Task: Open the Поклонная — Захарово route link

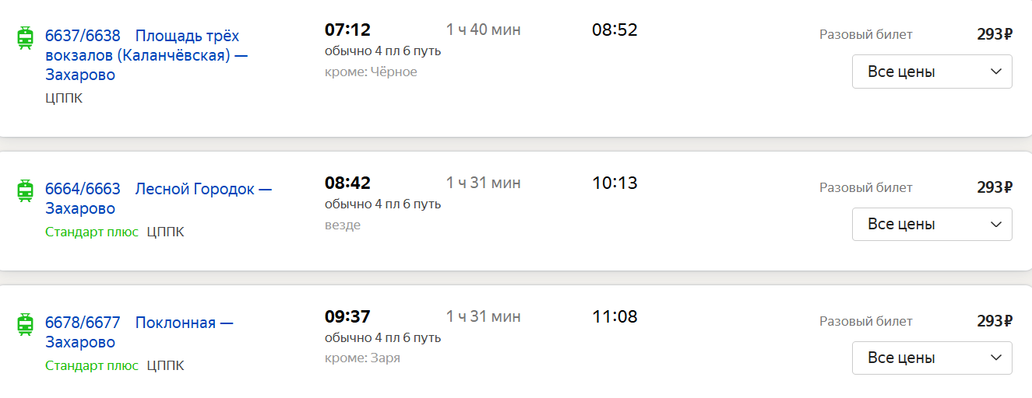Action: point(139,332)
